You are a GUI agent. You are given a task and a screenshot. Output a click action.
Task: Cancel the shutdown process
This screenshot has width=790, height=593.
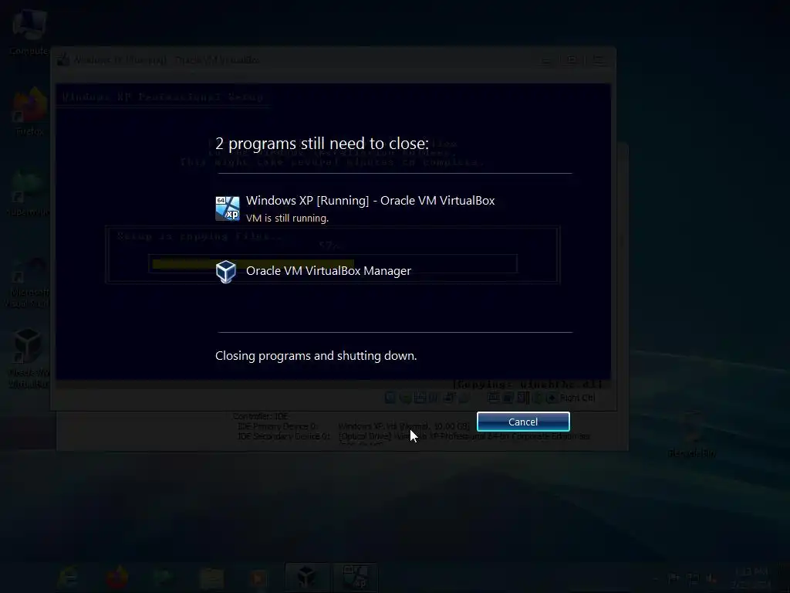pyautogui.click(x=523, y=422)
